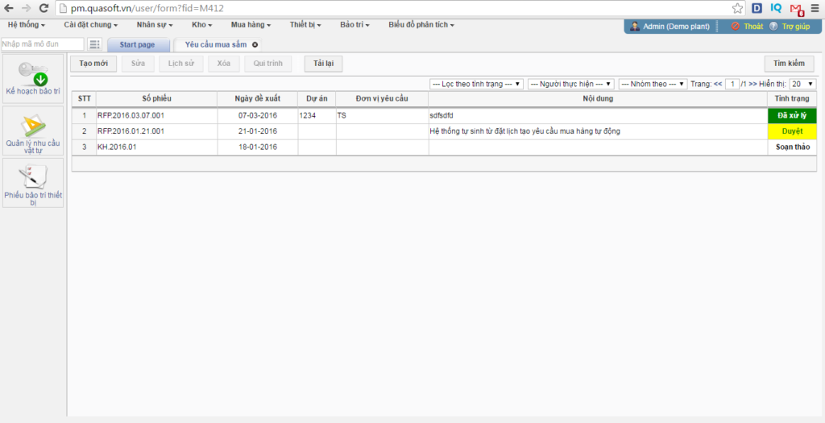Click the Trợ giúp help icon
This screenshot has width=825, height=423.
773,27
